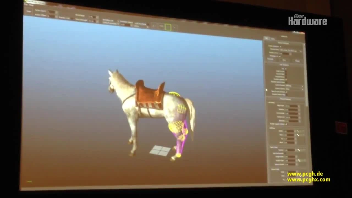This screenshot has width=352, height=198.
Task: Open the second menu in the menu bar
Action: coord(31,5)
